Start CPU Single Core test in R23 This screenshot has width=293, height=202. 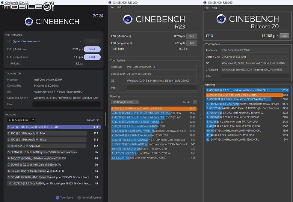191,43
